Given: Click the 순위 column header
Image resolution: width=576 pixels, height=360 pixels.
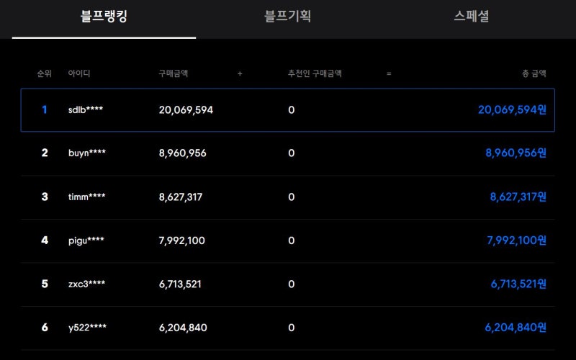Looking at the screenshot, I should (x=45, y=73).
